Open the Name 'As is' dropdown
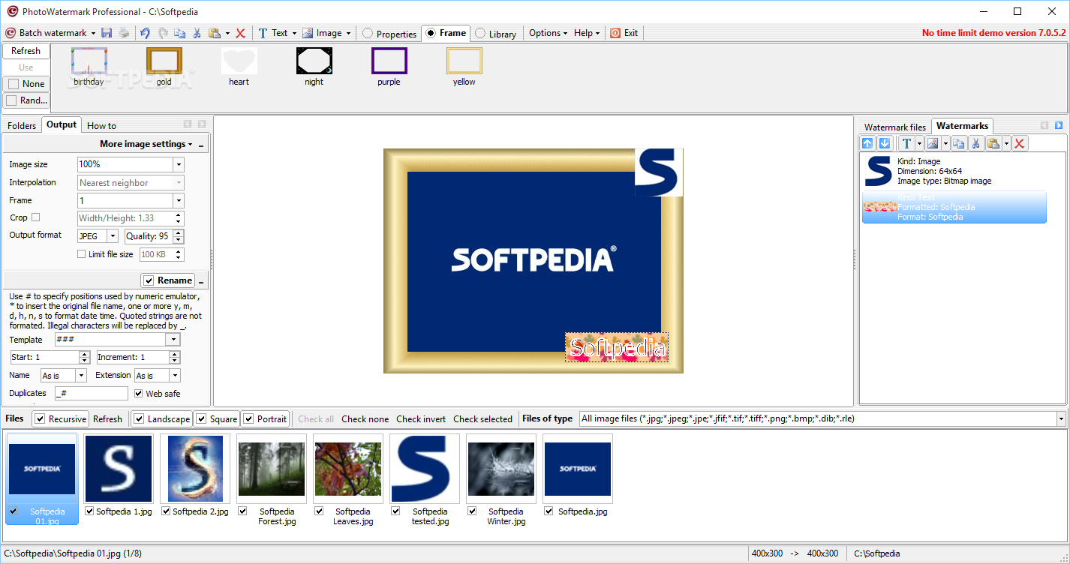Image resolution: width=1070 pixels, height=564 pixels. click(x=81, y=376)
